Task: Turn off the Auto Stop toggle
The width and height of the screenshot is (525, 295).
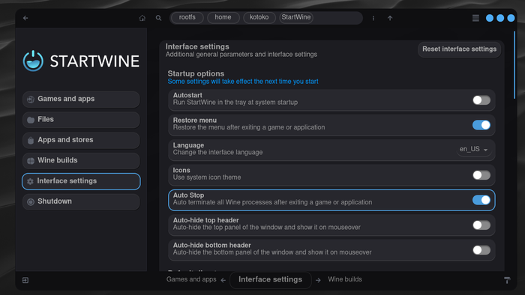Action: point(481,200)
